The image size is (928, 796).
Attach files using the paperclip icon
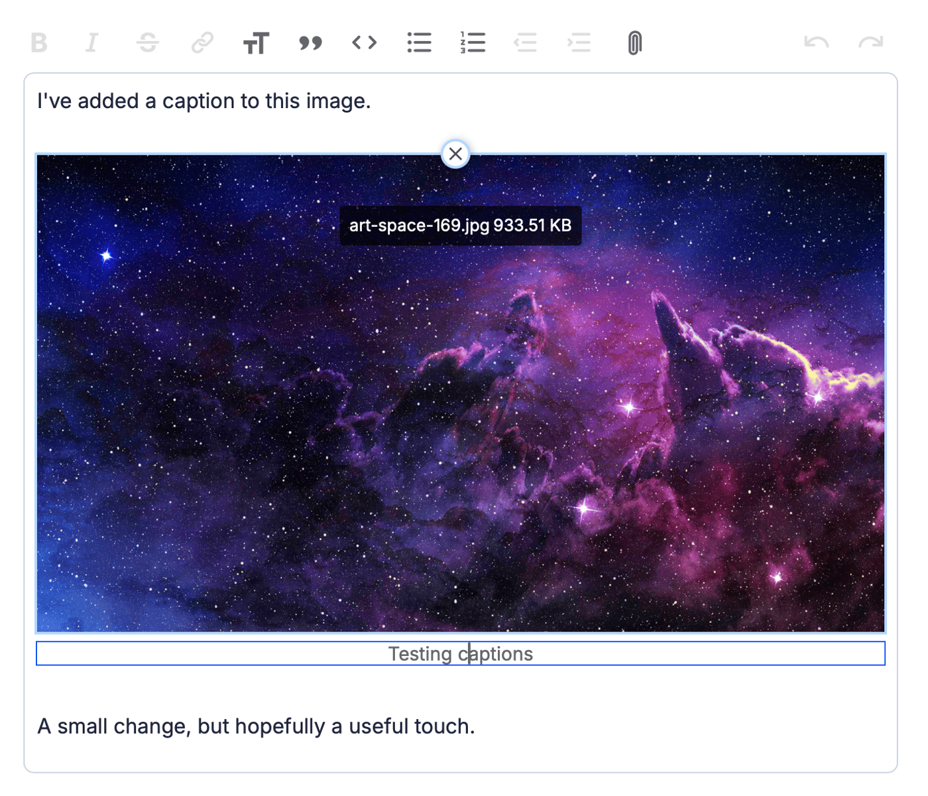click(x=634, y=43)
